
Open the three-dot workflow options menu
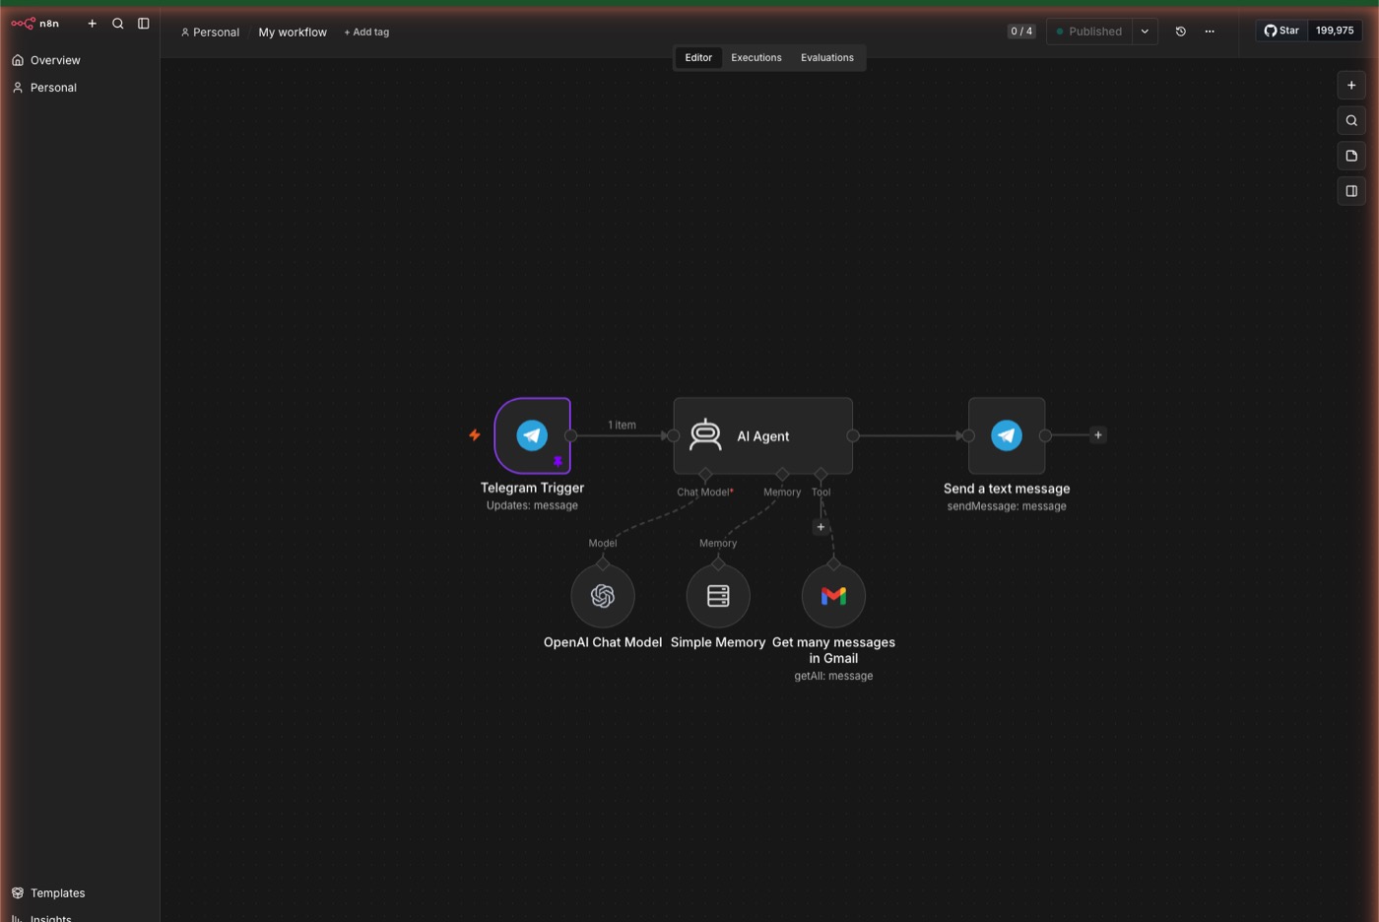coord(1210,32)
